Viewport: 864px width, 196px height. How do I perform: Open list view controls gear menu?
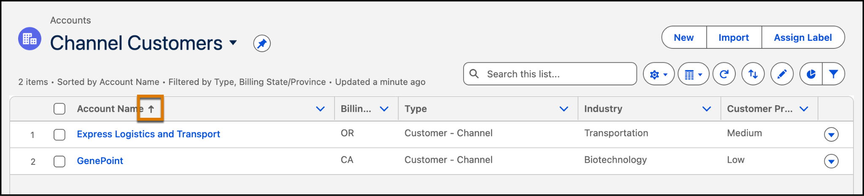659,74
